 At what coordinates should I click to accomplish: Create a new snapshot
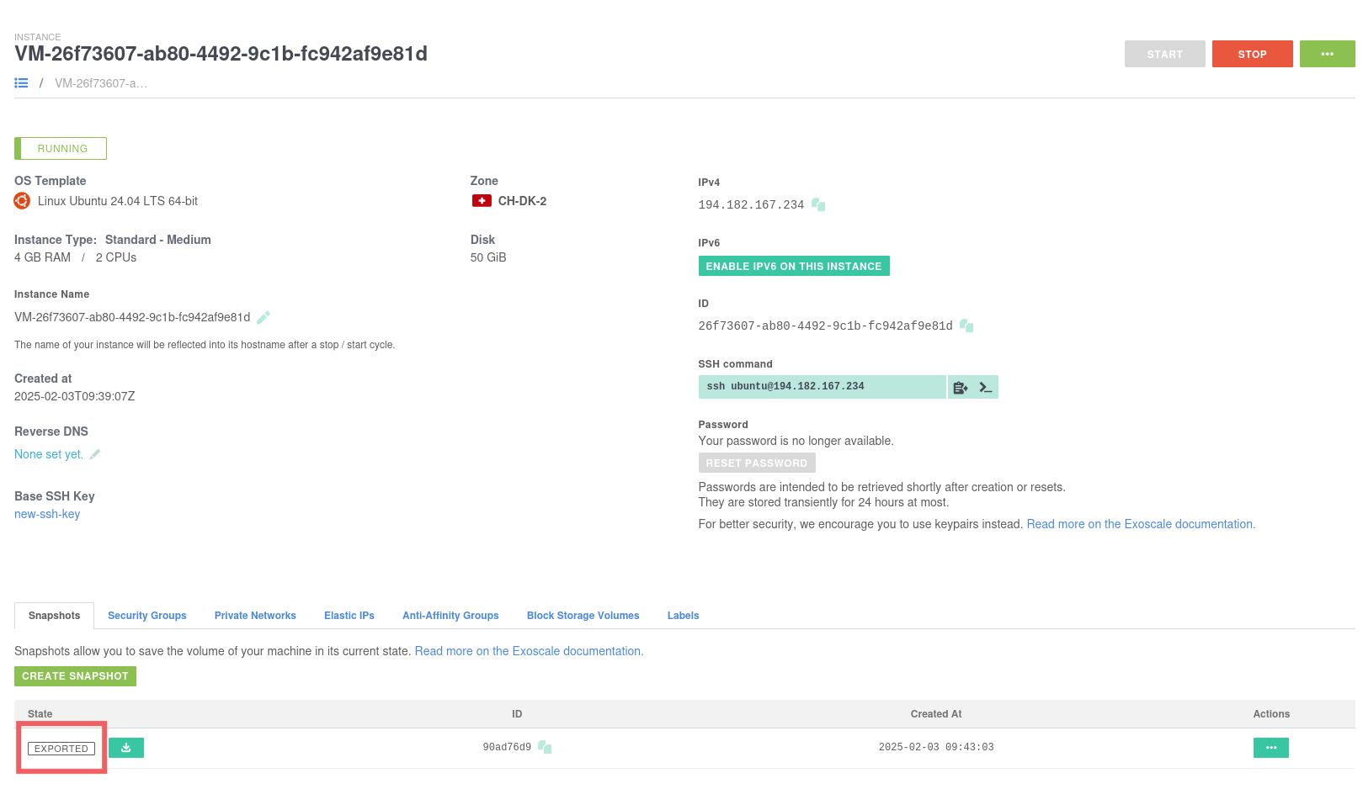(75, 676)
